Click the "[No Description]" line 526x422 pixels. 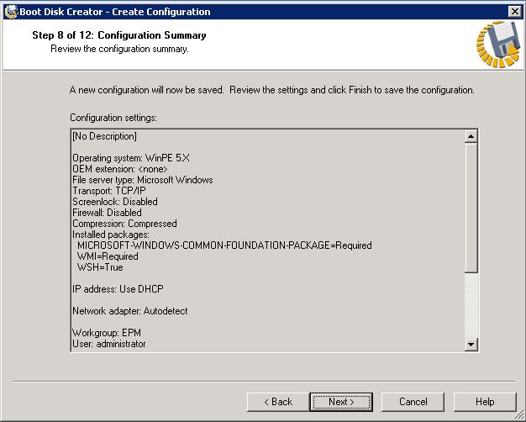pyautogui.click(x=104, y=136)
